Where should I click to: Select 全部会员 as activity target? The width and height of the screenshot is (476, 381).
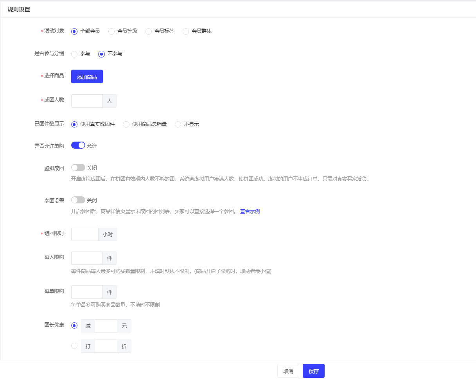click(x=74, y=31)
